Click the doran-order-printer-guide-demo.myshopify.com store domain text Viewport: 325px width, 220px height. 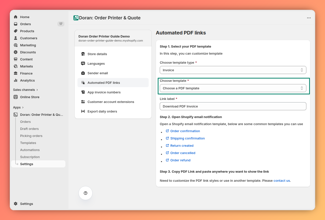111,41
